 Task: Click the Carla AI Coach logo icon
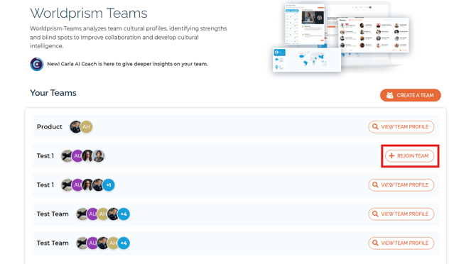[x=37, y=64]
